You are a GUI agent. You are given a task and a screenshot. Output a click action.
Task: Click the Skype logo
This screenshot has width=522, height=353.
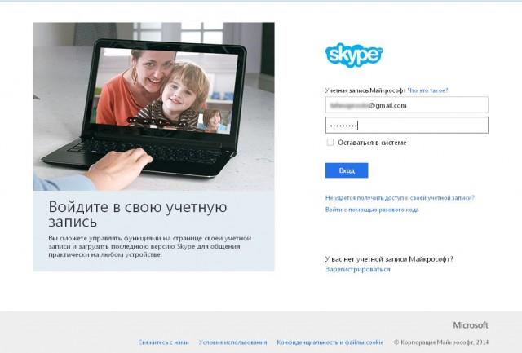354,55
